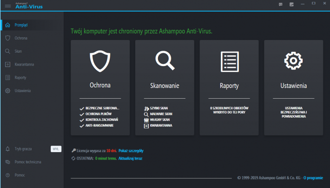The image size is (330, 188).
Task: Click KONTROLA ZACHOWAŃ text
Action: [102, 120]
